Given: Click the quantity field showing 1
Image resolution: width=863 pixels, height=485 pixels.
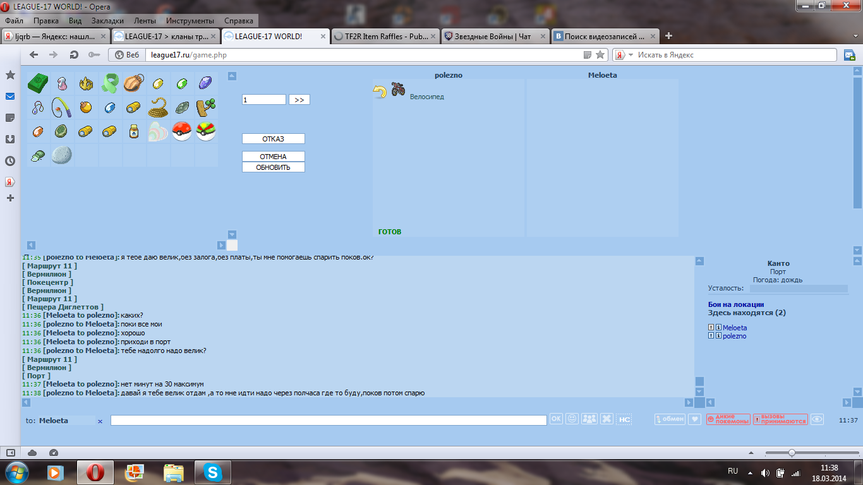Looking at the screenshot, I should (x=264, y=100).
